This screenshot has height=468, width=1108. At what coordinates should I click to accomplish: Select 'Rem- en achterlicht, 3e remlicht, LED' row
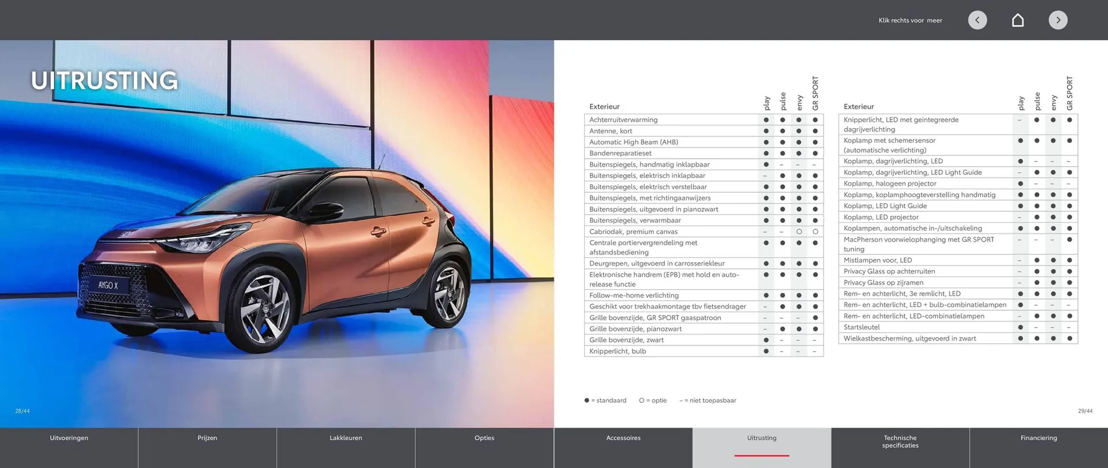click(959, 294)
